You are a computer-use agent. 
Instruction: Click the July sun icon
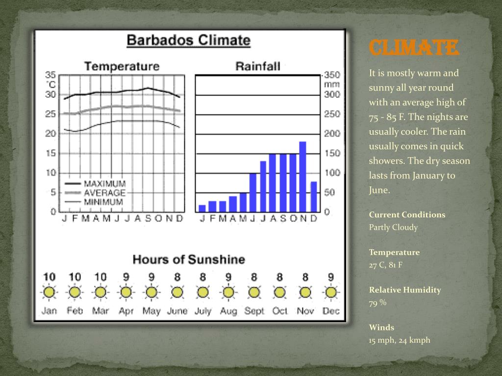click(202, 292)
